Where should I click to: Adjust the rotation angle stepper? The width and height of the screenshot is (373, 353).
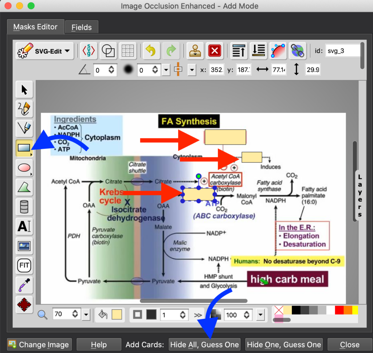pos(111,70)
